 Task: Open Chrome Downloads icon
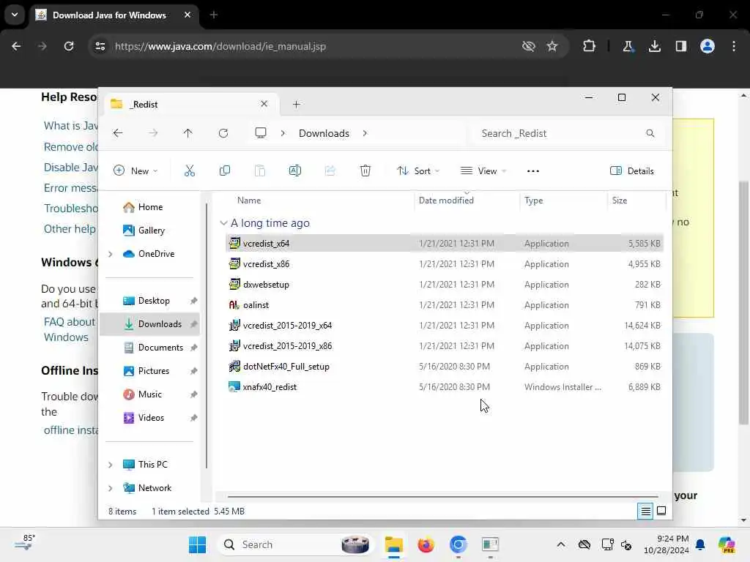[654, 46]
